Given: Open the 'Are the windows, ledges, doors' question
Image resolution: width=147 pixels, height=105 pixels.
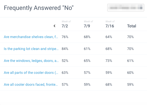Looking at the screenshot, I should (31, 61).
